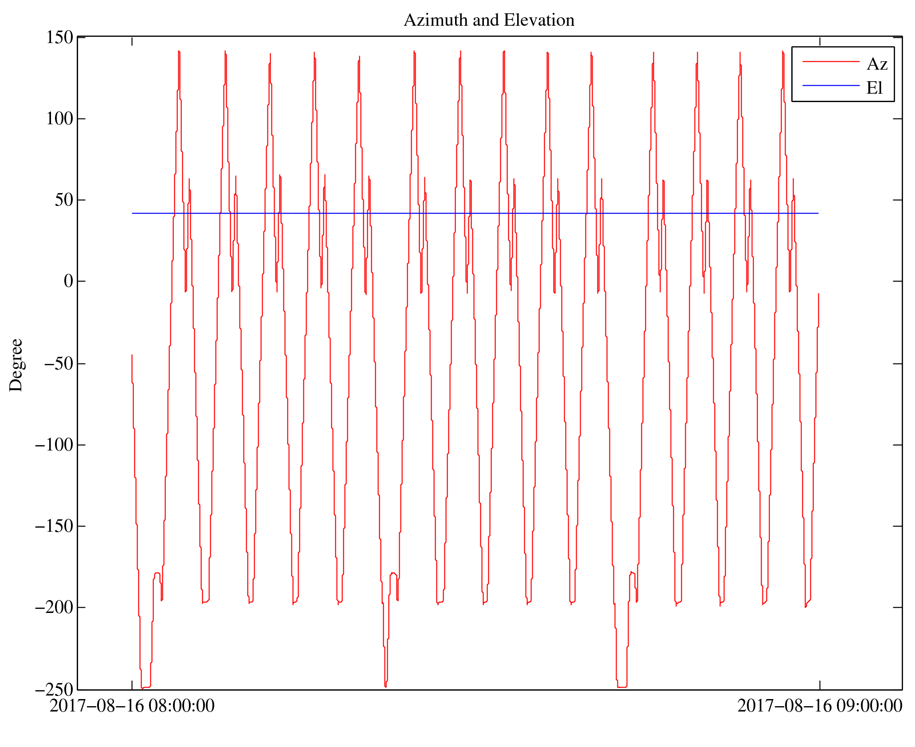This screenshot has width=915, height=747.
Task: Click the y-axis tick label '150'
Action: click(x=59, y=37)
